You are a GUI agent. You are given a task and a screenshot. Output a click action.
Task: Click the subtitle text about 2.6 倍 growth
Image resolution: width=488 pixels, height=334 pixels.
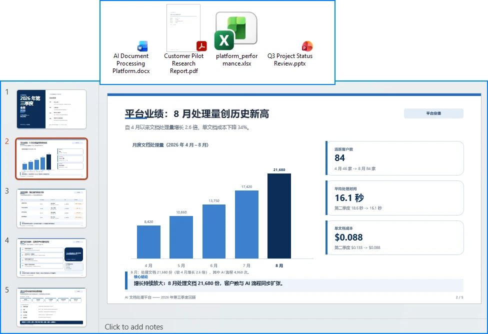[187, 127]
